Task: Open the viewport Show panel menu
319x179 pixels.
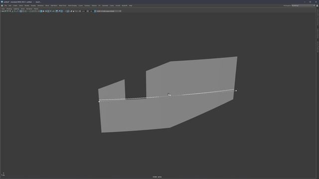Action: 23,9
